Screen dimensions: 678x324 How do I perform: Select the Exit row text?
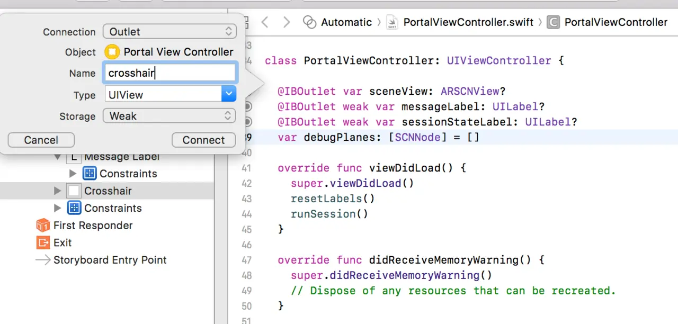63,242
